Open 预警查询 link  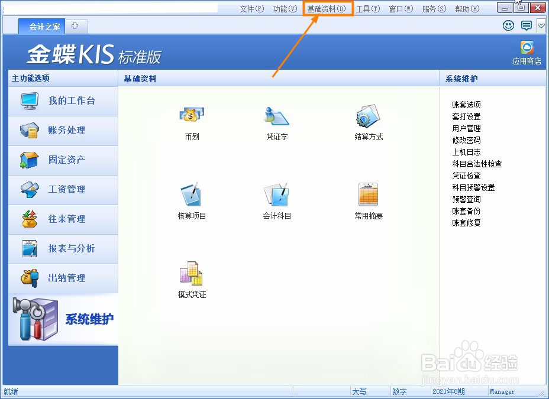pos(466,199)
